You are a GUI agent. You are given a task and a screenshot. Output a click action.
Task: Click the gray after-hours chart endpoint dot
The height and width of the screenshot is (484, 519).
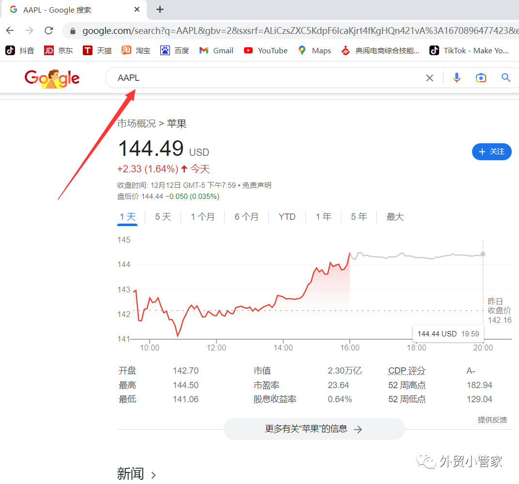(483, 254)
